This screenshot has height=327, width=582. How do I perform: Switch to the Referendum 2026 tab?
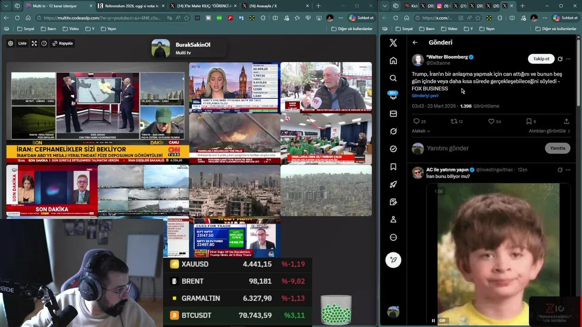click(130, 6)
